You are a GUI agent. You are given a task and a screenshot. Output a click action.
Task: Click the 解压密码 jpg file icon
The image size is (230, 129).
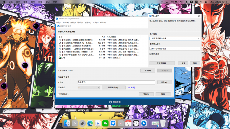pyautogui.click(x=60, y=49)
